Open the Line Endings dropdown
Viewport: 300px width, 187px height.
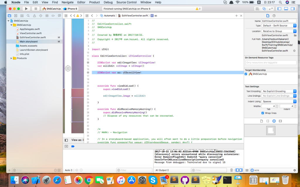pyautogui.click(x=279, y=96)
